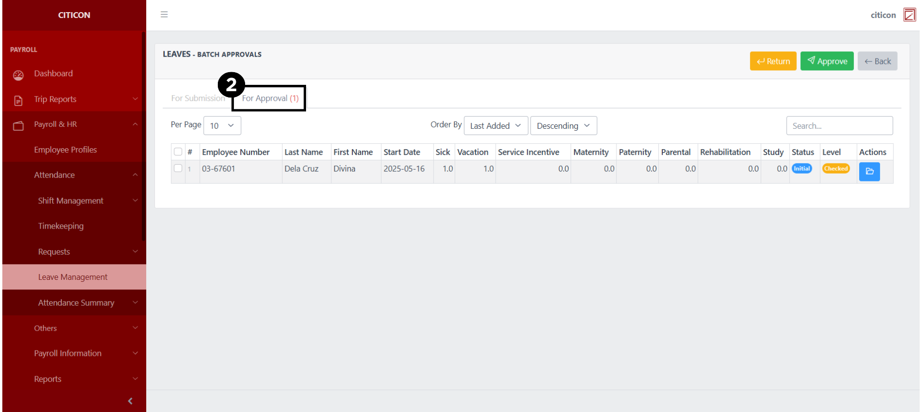Toggle the select-all header checkbox
Screen dimensions: 922x412
click(178, 152)
